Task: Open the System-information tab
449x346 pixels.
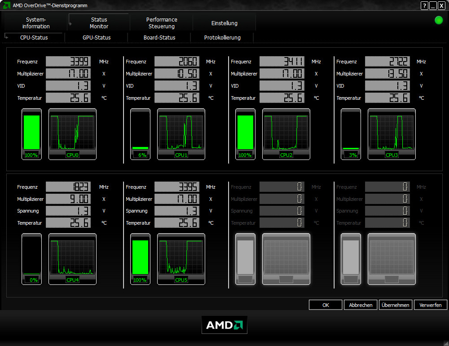Action: pyautogui.click(x=36, y=23)
